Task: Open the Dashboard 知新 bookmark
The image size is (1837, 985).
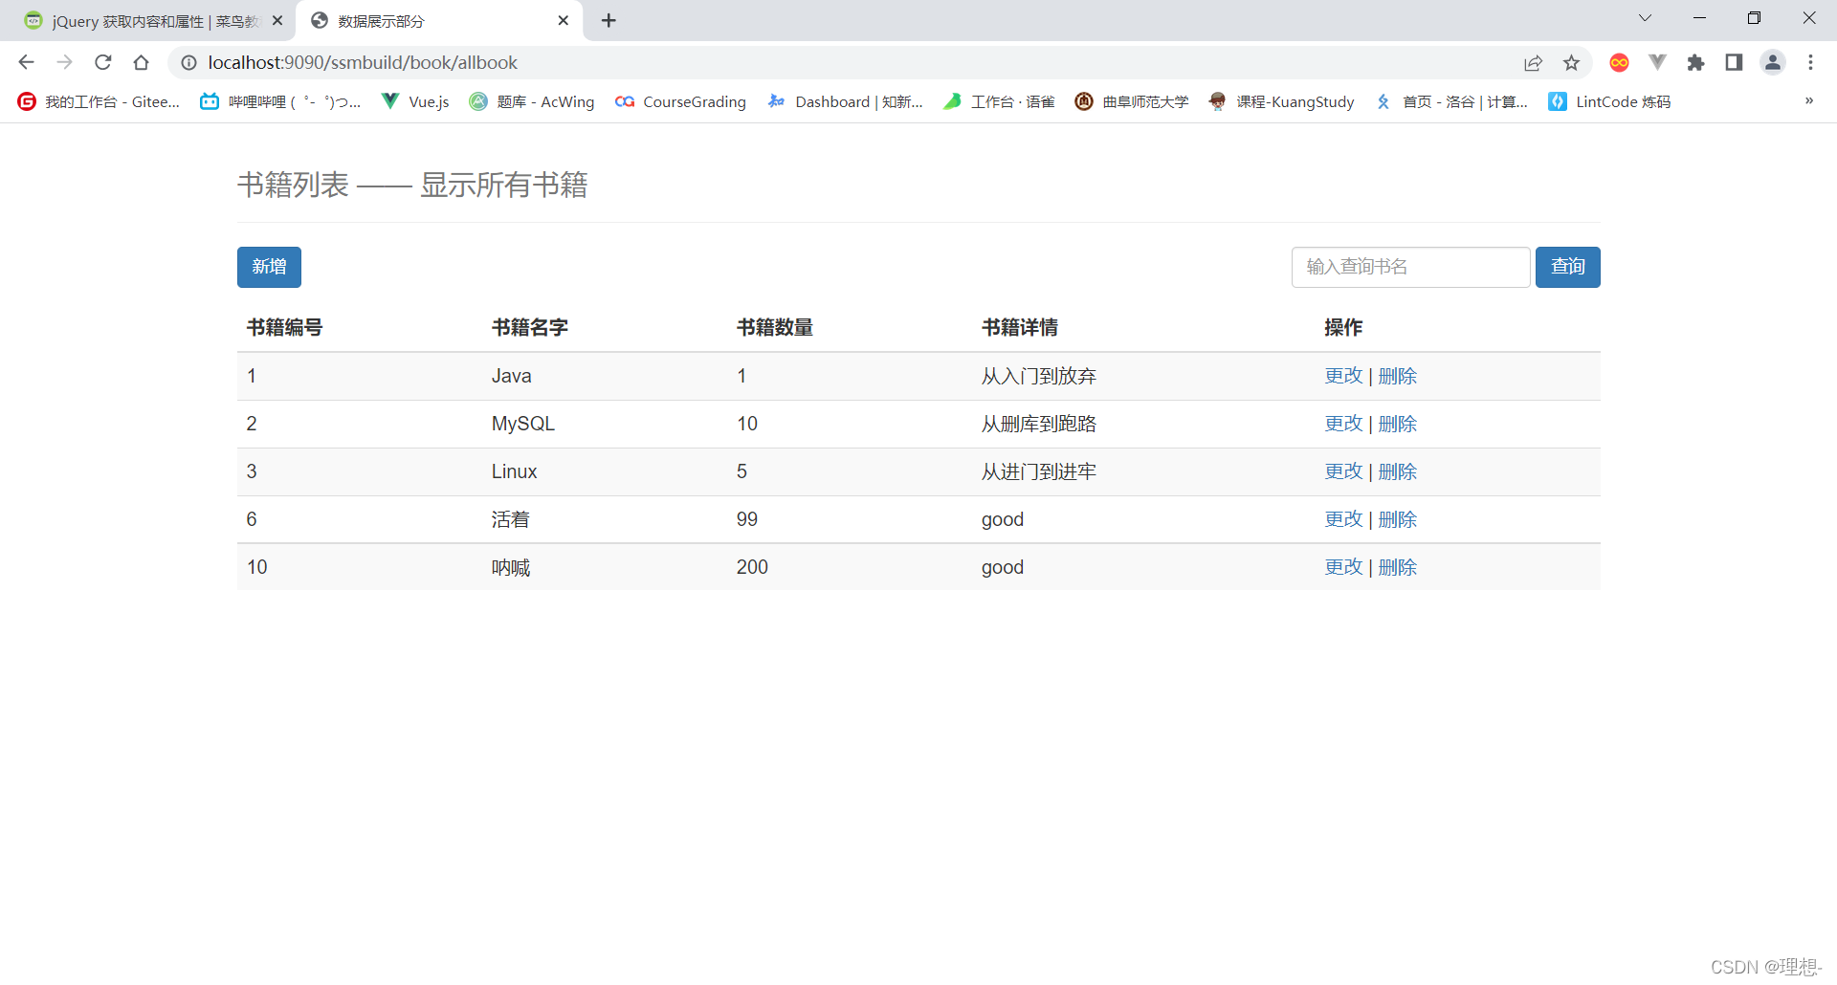Action: [x=845, y=101]
